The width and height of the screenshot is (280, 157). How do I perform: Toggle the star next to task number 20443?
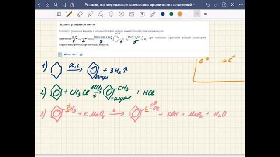click(81, 55)
